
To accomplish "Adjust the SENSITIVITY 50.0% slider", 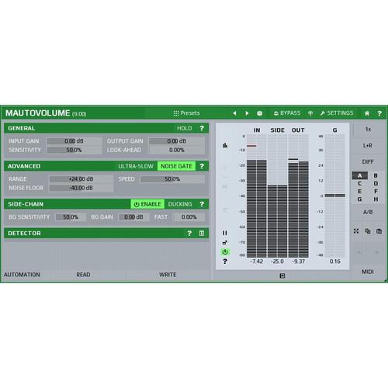I will click(x=74, y=150).
